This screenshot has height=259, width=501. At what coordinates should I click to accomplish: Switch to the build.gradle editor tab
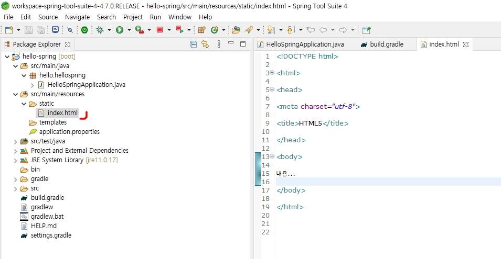pos(386,44)
